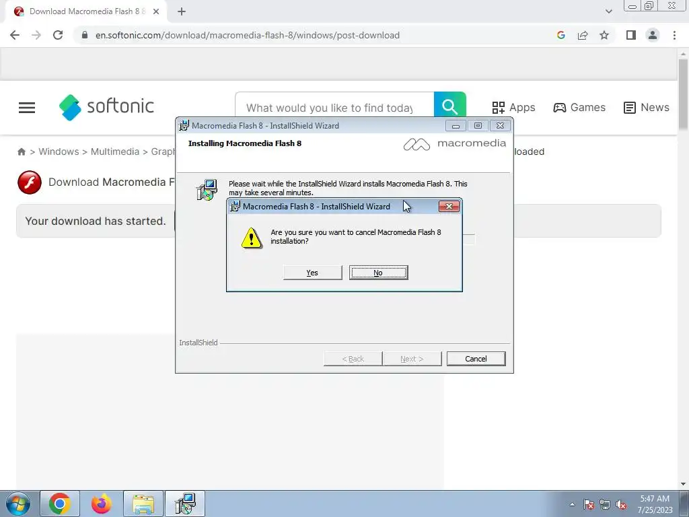689x517 pixels.
Task: Click 'Your download has started.' text
Action: [96, 221]
